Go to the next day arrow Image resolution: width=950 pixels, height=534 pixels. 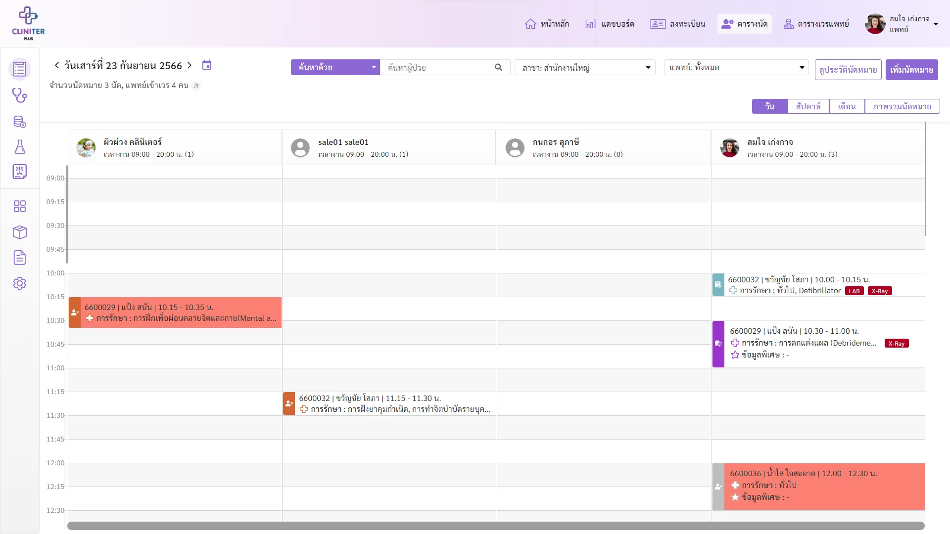click(190, 65)
